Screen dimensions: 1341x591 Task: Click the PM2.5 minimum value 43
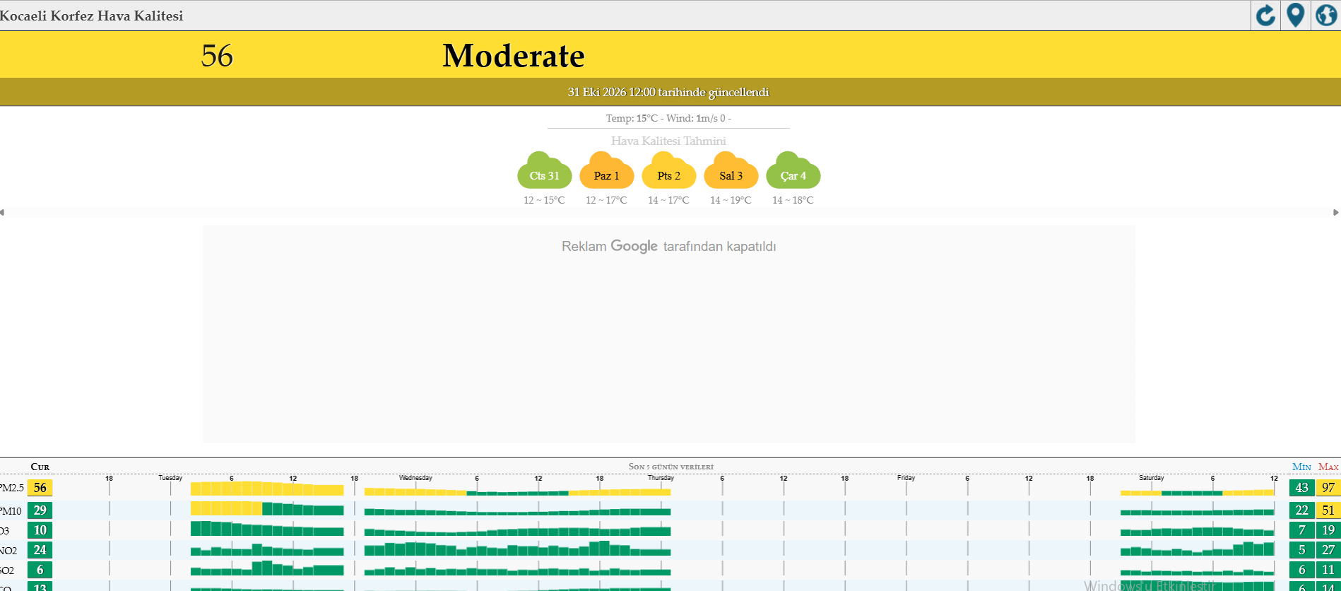pos(1301,488)
